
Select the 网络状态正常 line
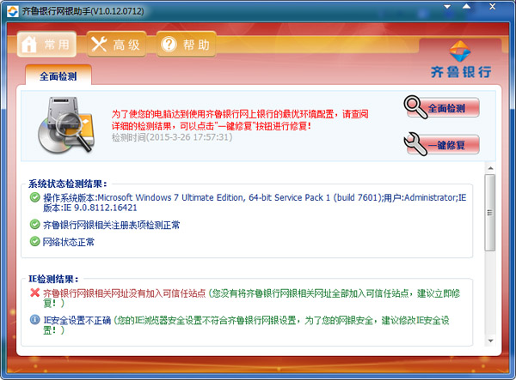69,242
